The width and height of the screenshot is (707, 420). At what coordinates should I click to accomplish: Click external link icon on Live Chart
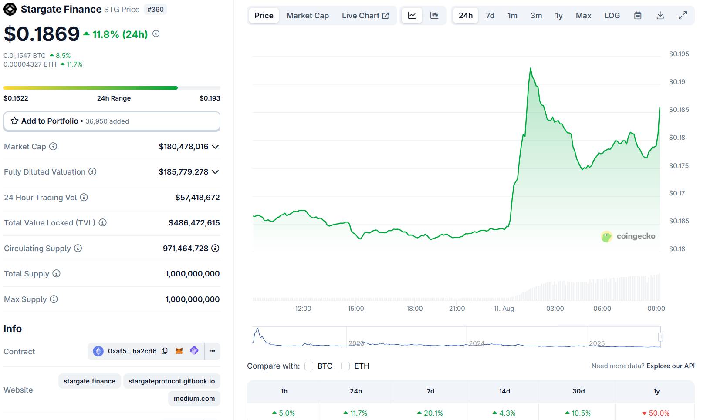(386, 16)
